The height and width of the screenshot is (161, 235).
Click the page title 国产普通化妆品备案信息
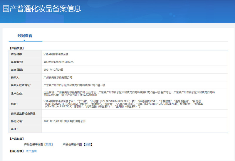click(42, 9)
